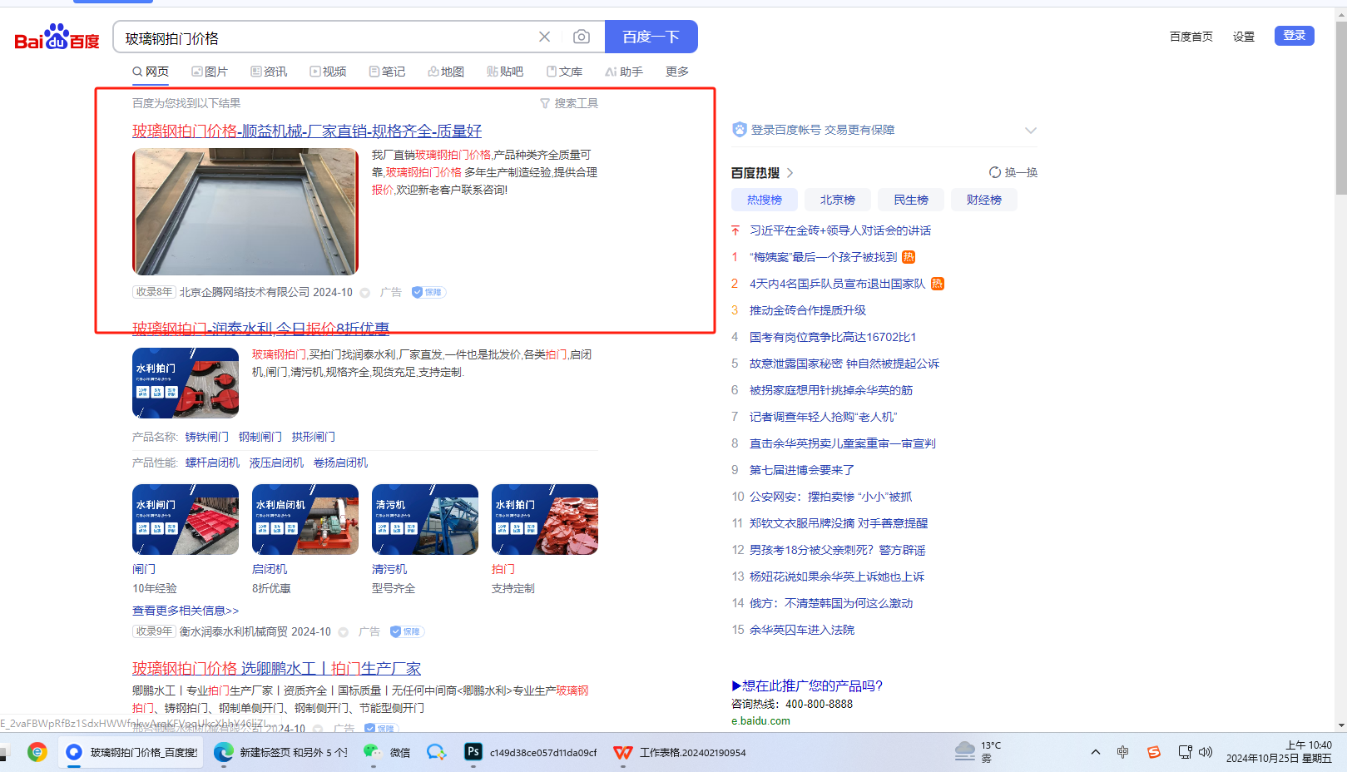The image size is (1347, 772).
Task: Open the 螺杆启闭机 link
Action: [x=212, y=463]
